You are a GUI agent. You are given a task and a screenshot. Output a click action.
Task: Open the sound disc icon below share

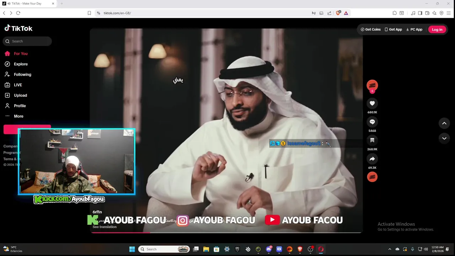coord(372,177)
